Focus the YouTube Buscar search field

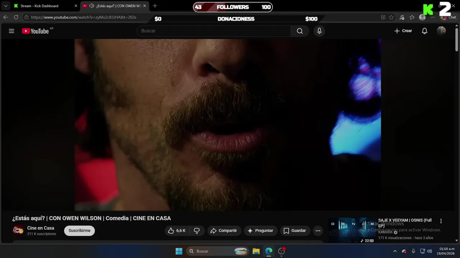pos(214,31)
